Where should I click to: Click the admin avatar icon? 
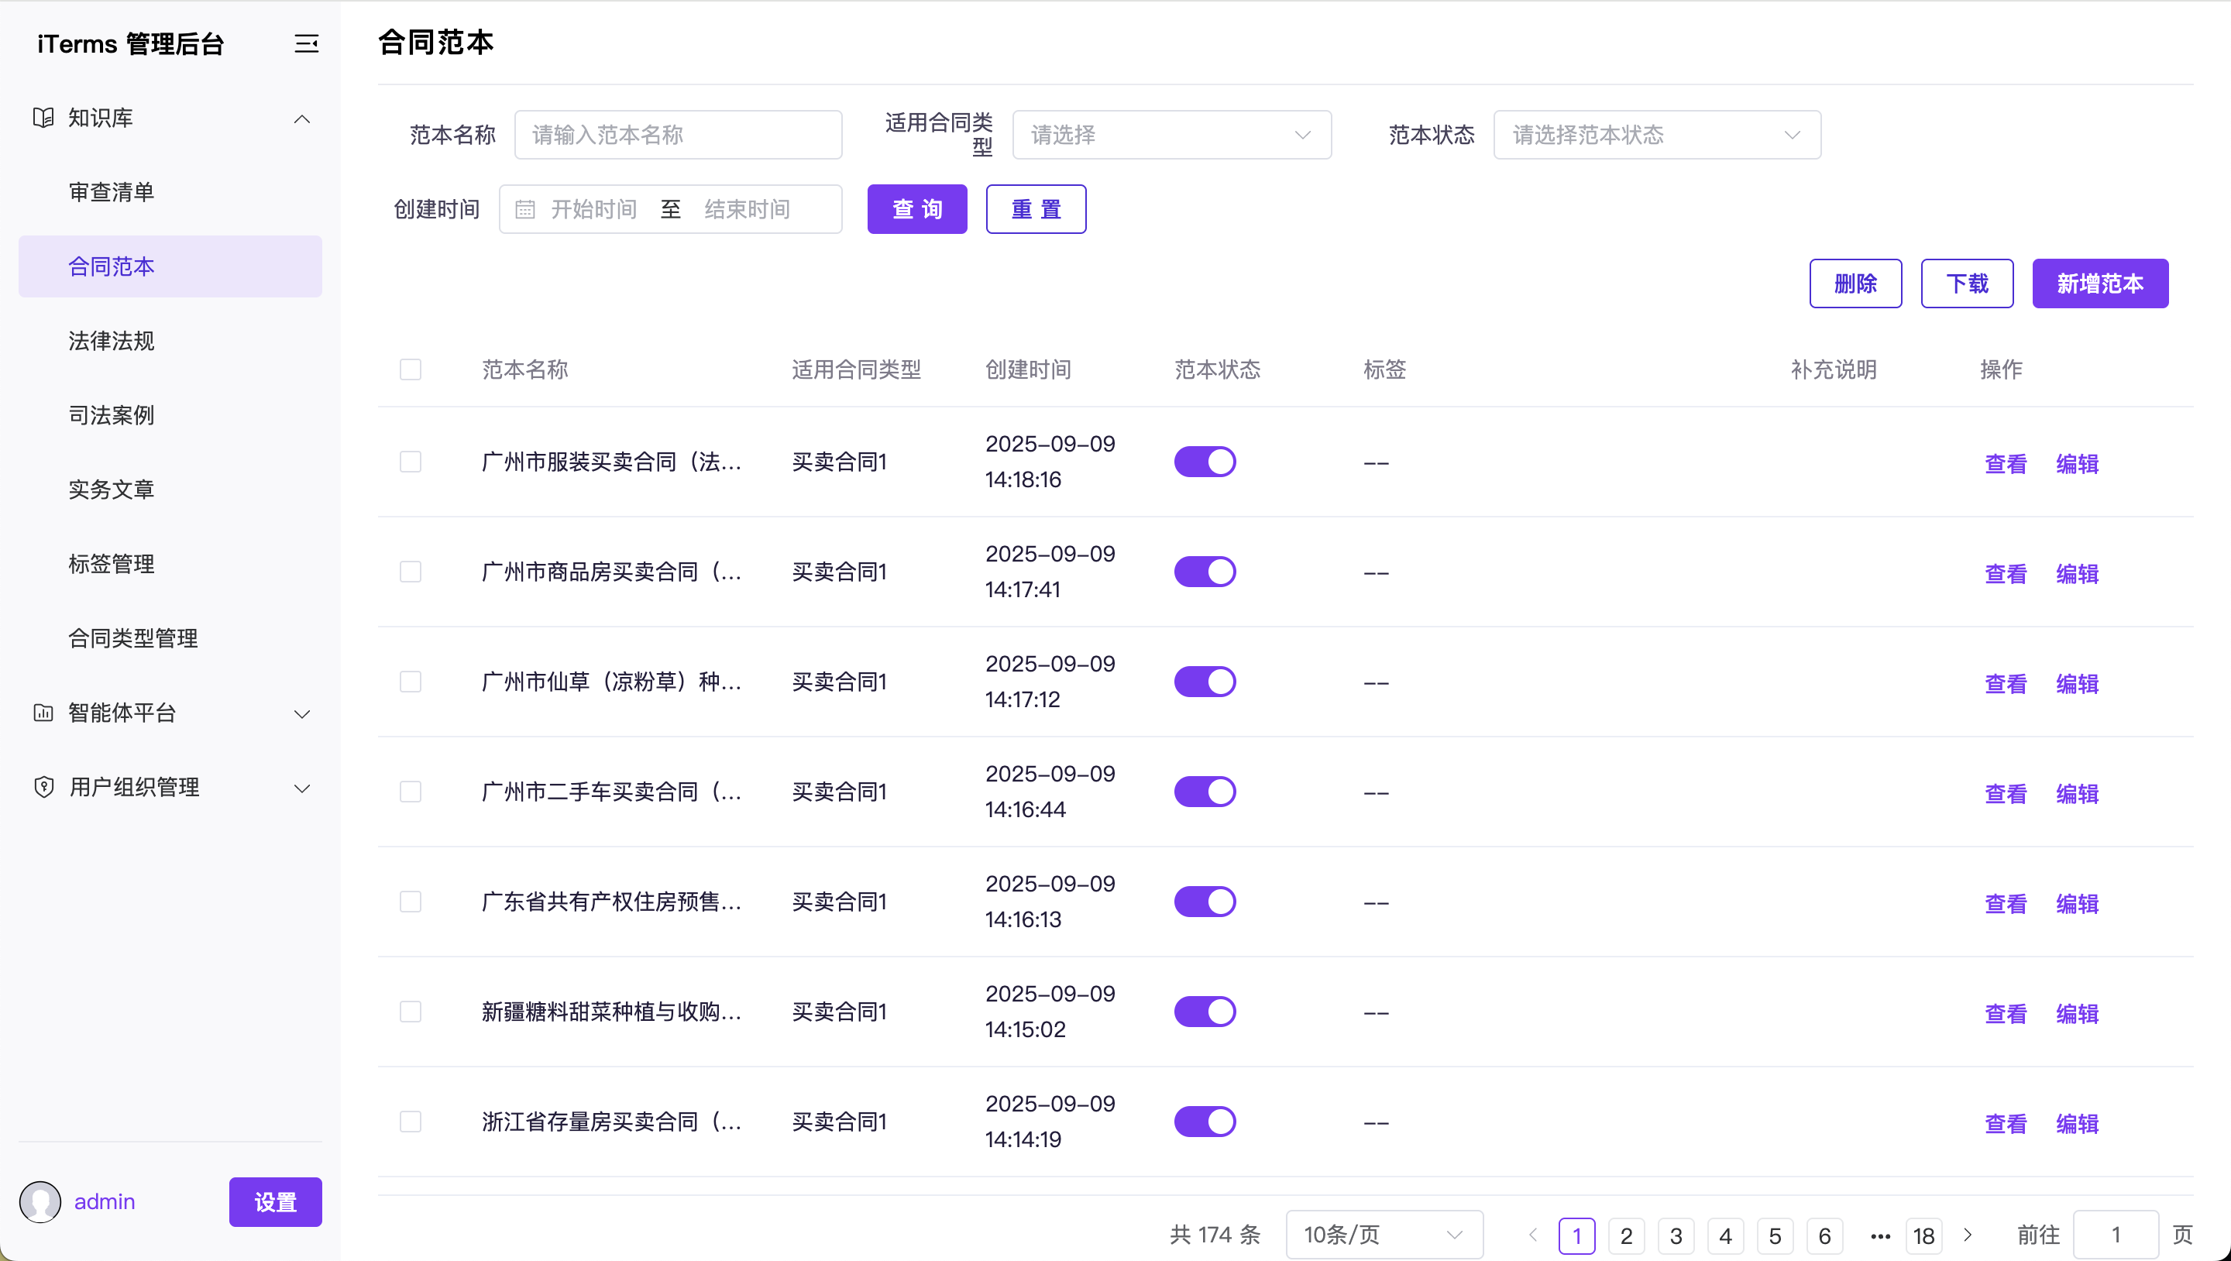point(40,1201)
